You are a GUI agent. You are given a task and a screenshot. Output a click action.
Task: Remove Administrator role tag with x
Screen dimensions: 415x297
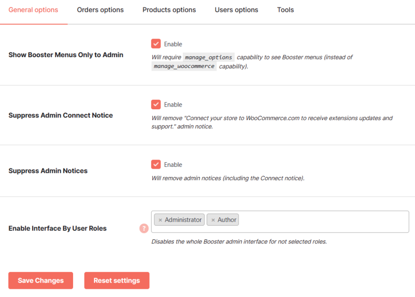pyautogui.click(x=160, y=220)
